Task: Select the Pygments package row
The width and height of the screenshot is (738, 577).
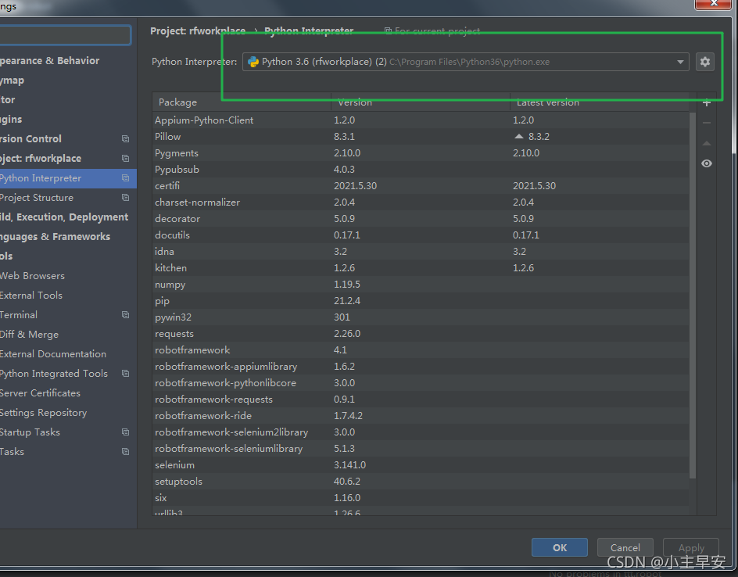Action: click(x=421, y=153)
